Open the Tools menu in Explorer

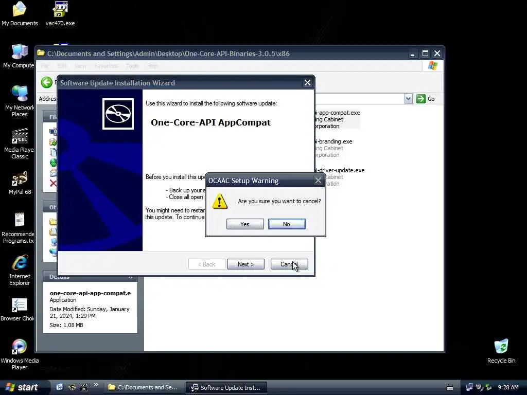tap(132, 66)
